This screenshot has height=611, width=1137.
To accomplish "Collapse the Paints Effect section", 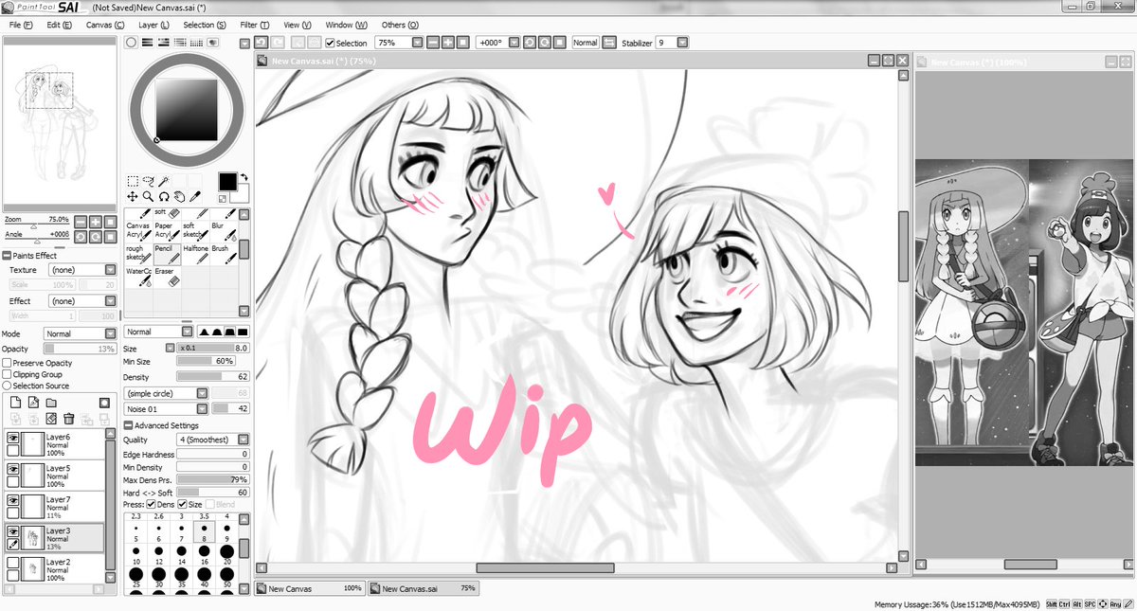I will click(x=7, y=256).
